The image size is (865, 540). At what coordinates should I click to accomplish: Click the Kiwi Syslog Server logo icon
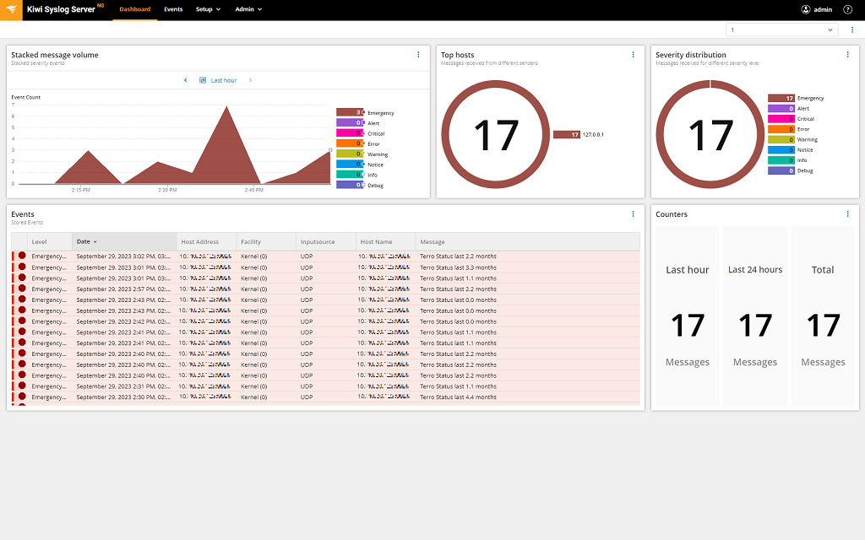11,9
